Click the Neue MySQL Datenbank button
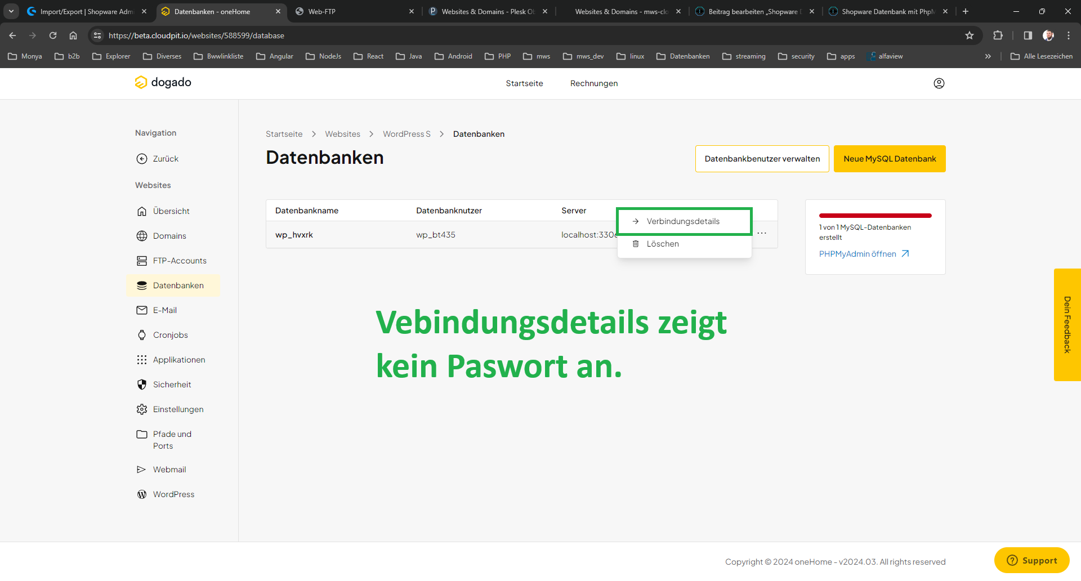Screen dimensions: 1081x581 coord(889,159)
